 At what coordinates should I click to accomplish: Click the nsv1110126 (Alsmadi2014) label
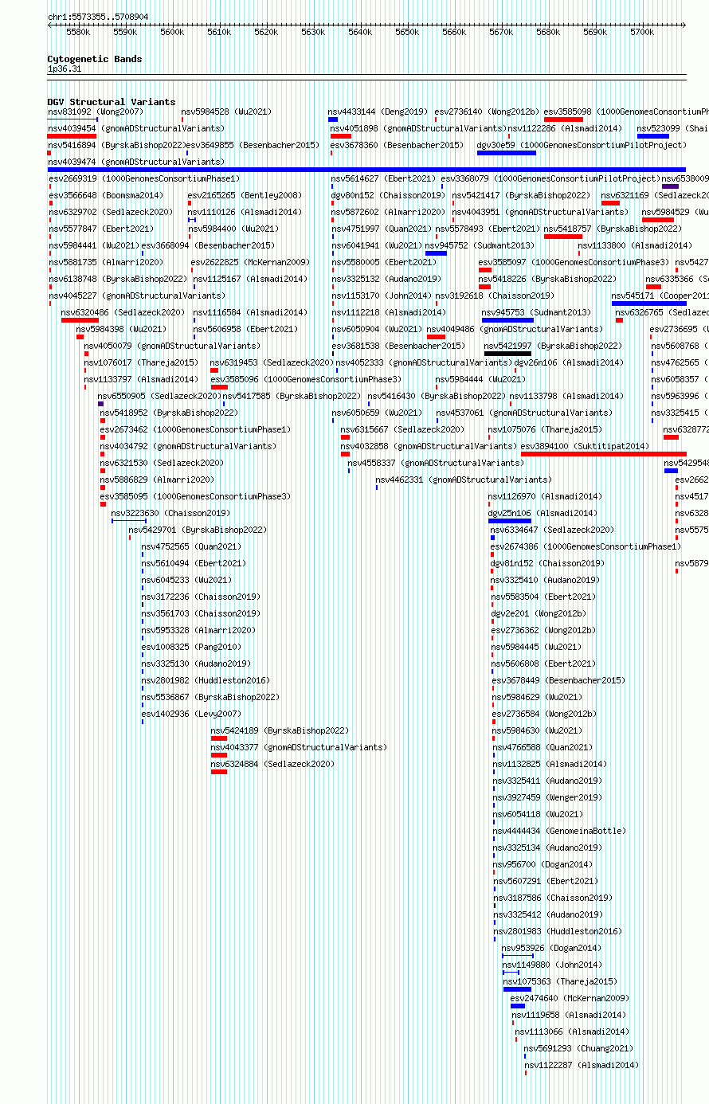point(245,213)
